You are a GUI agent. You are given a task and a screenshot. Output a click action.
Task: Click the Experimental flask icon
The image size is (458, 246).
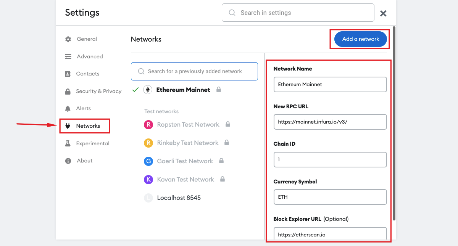pyautogui.click(x=68, y=143)
